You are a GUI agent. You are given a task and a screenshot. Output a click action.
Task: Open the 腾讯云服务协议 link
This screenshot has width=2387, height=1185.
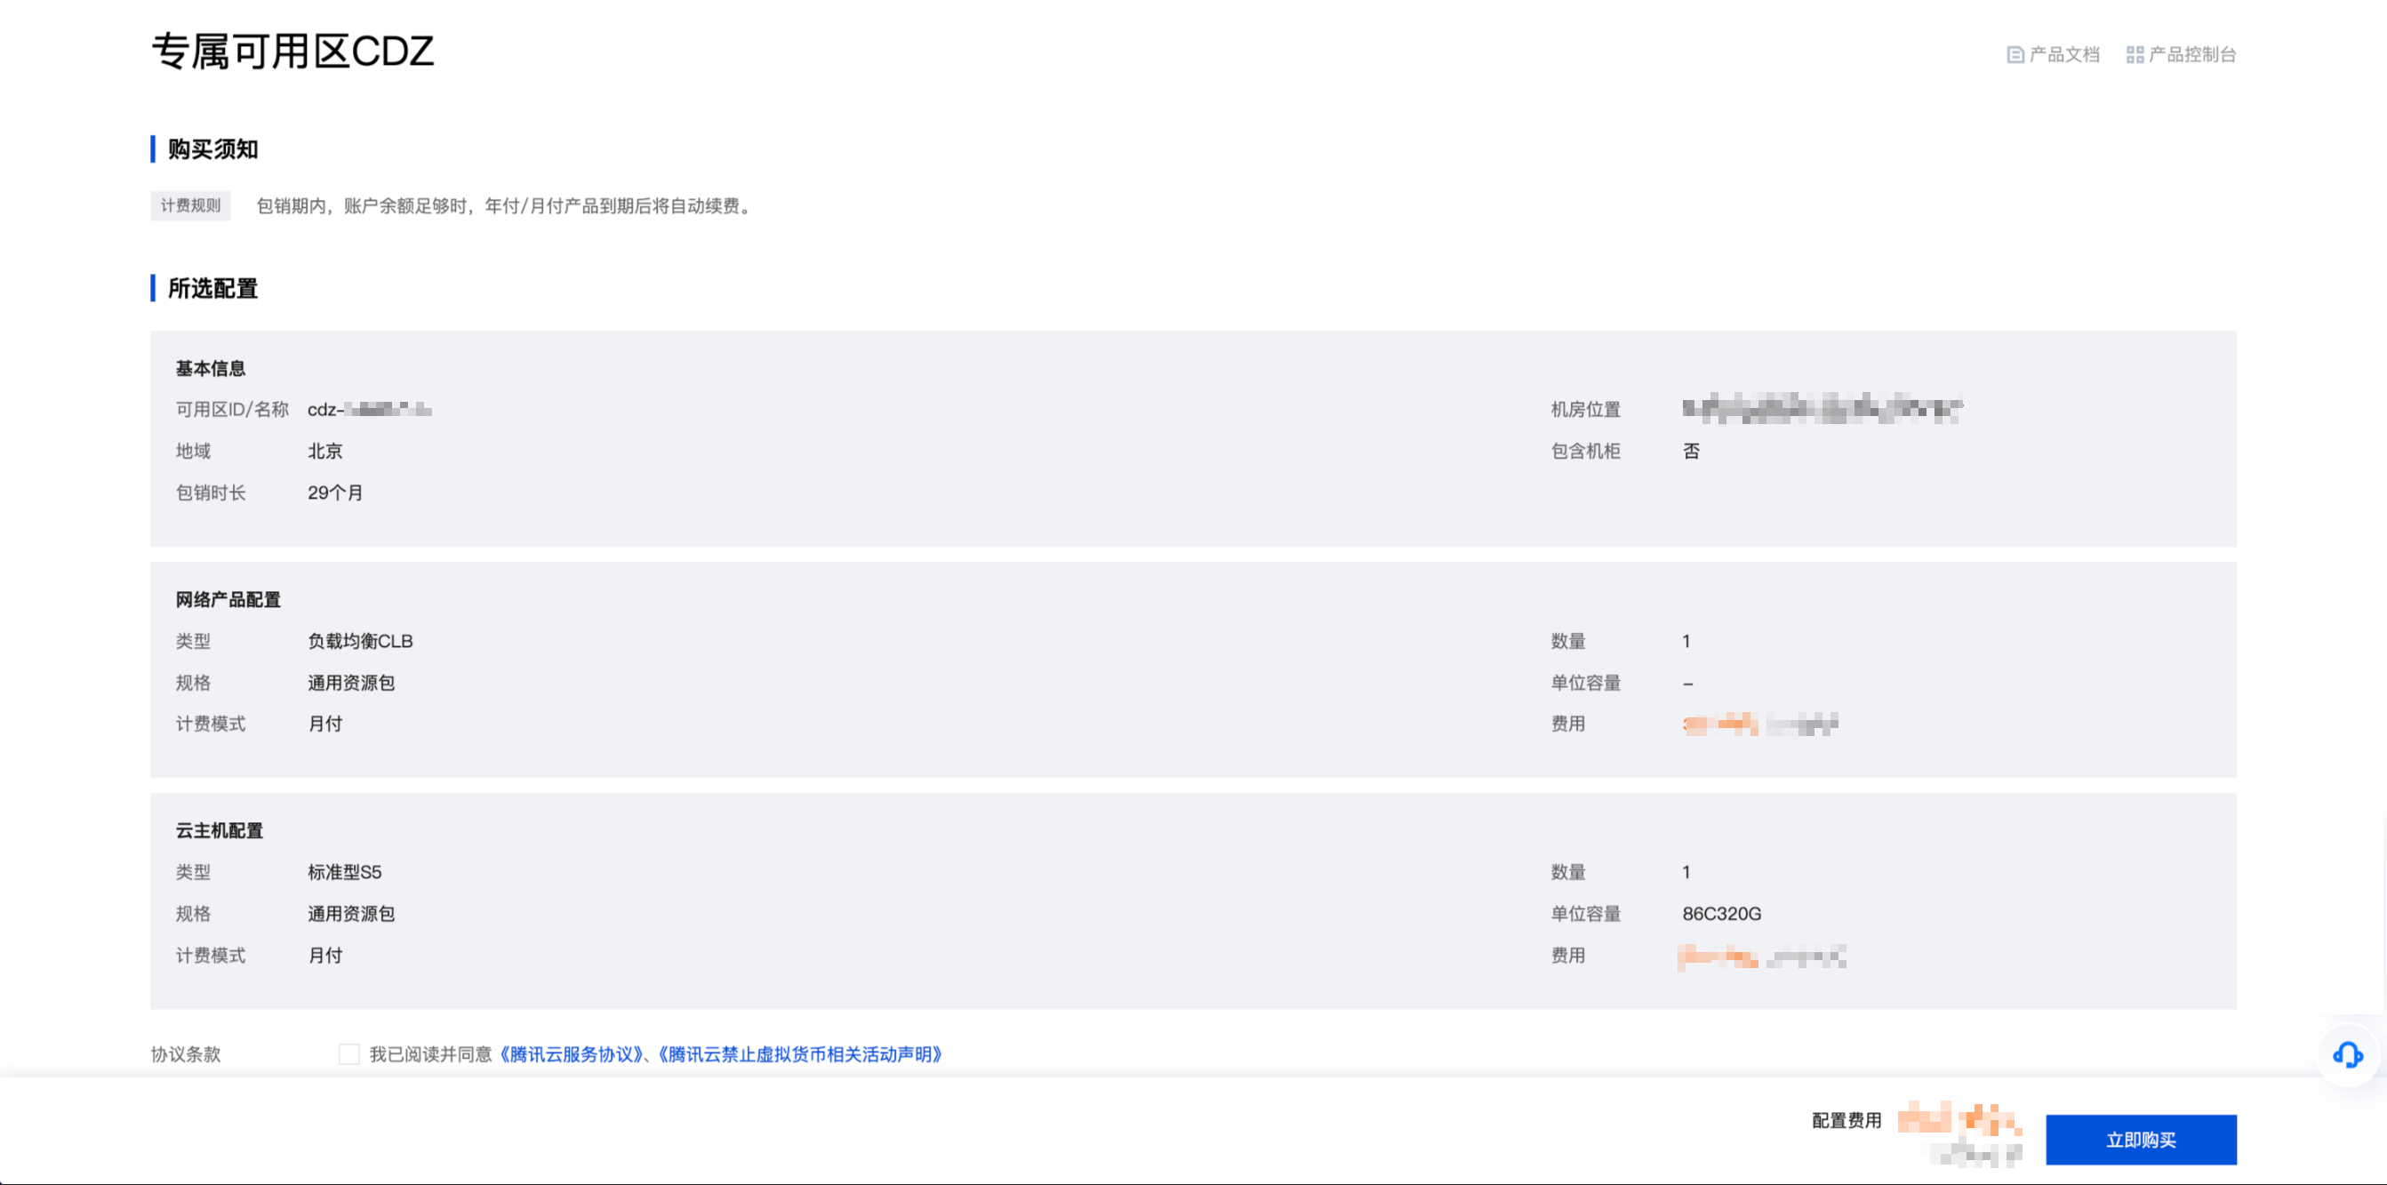click(x=572, y=1054)
